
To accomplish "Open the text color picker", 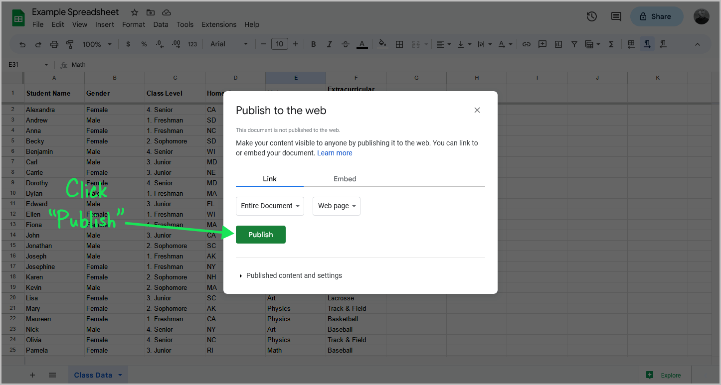I will (362, 44).
